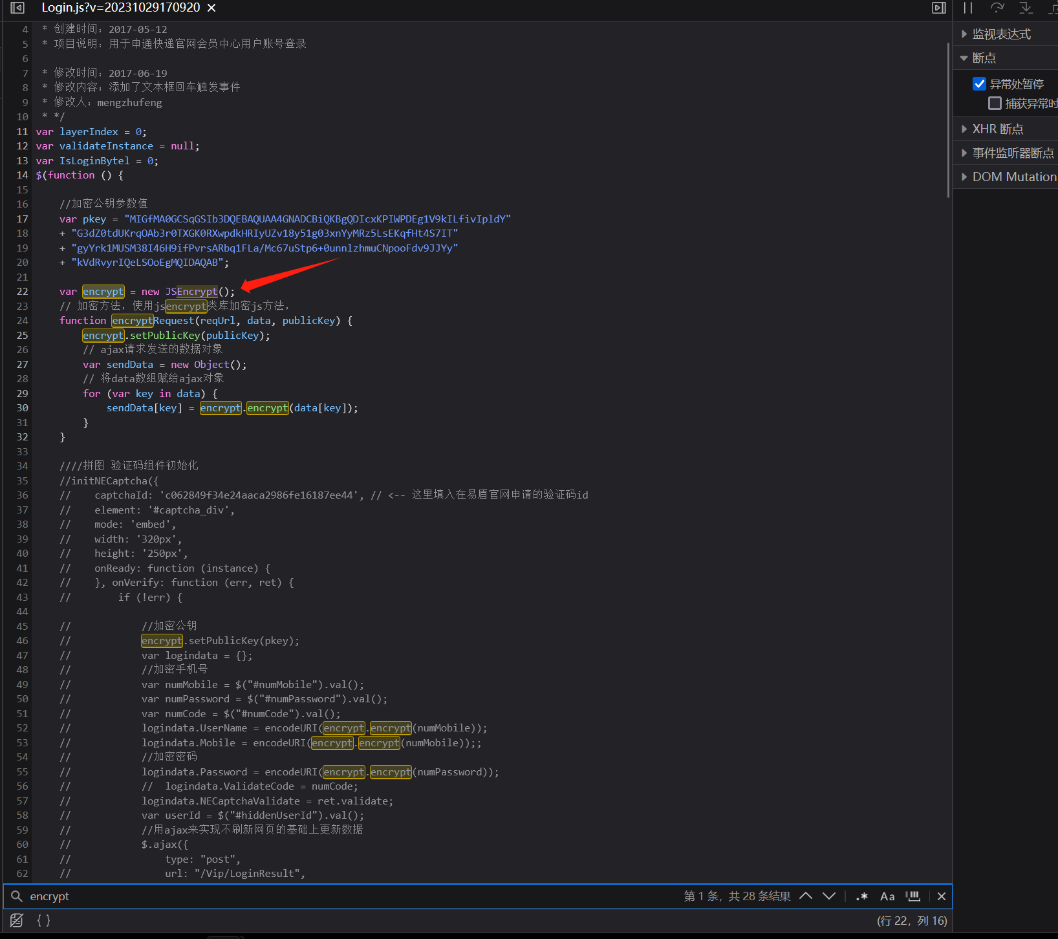Click JSEncrypt in line 22
This screenshot has width=1058, height=939.
tap(191, 292)
